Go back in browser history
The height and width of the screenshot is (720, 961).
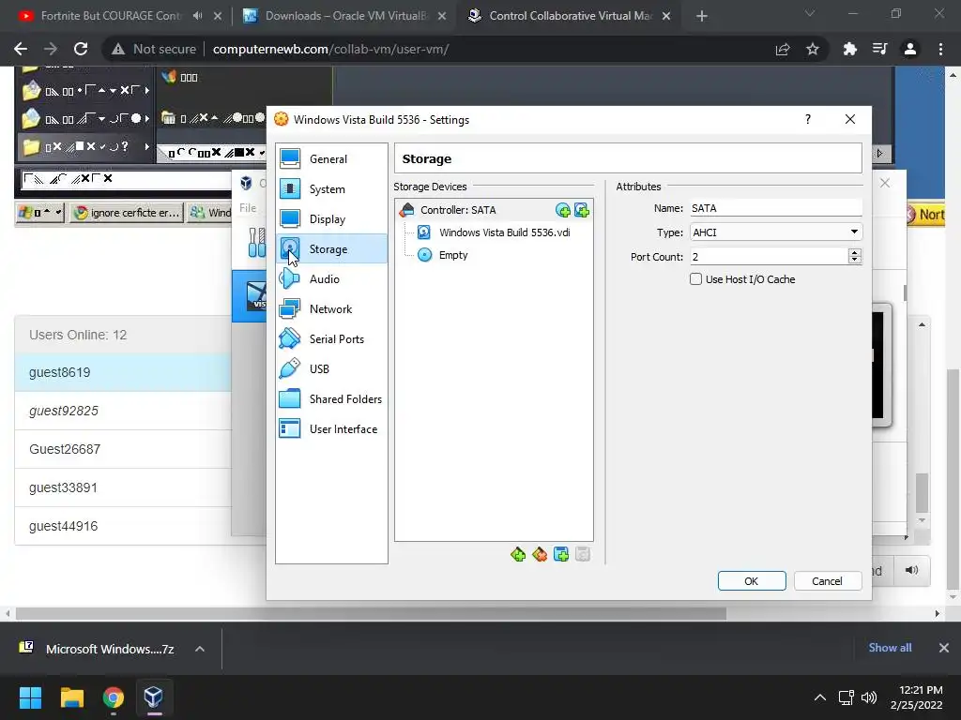click(21, 49)
